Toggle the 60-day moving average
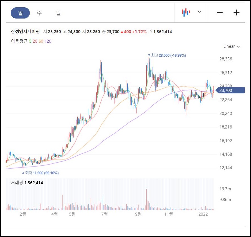This screenshot has height=237, width=251. coord(41,41)
